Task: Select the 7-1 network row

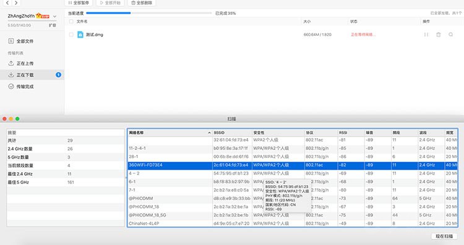Action: coord(293,190)
